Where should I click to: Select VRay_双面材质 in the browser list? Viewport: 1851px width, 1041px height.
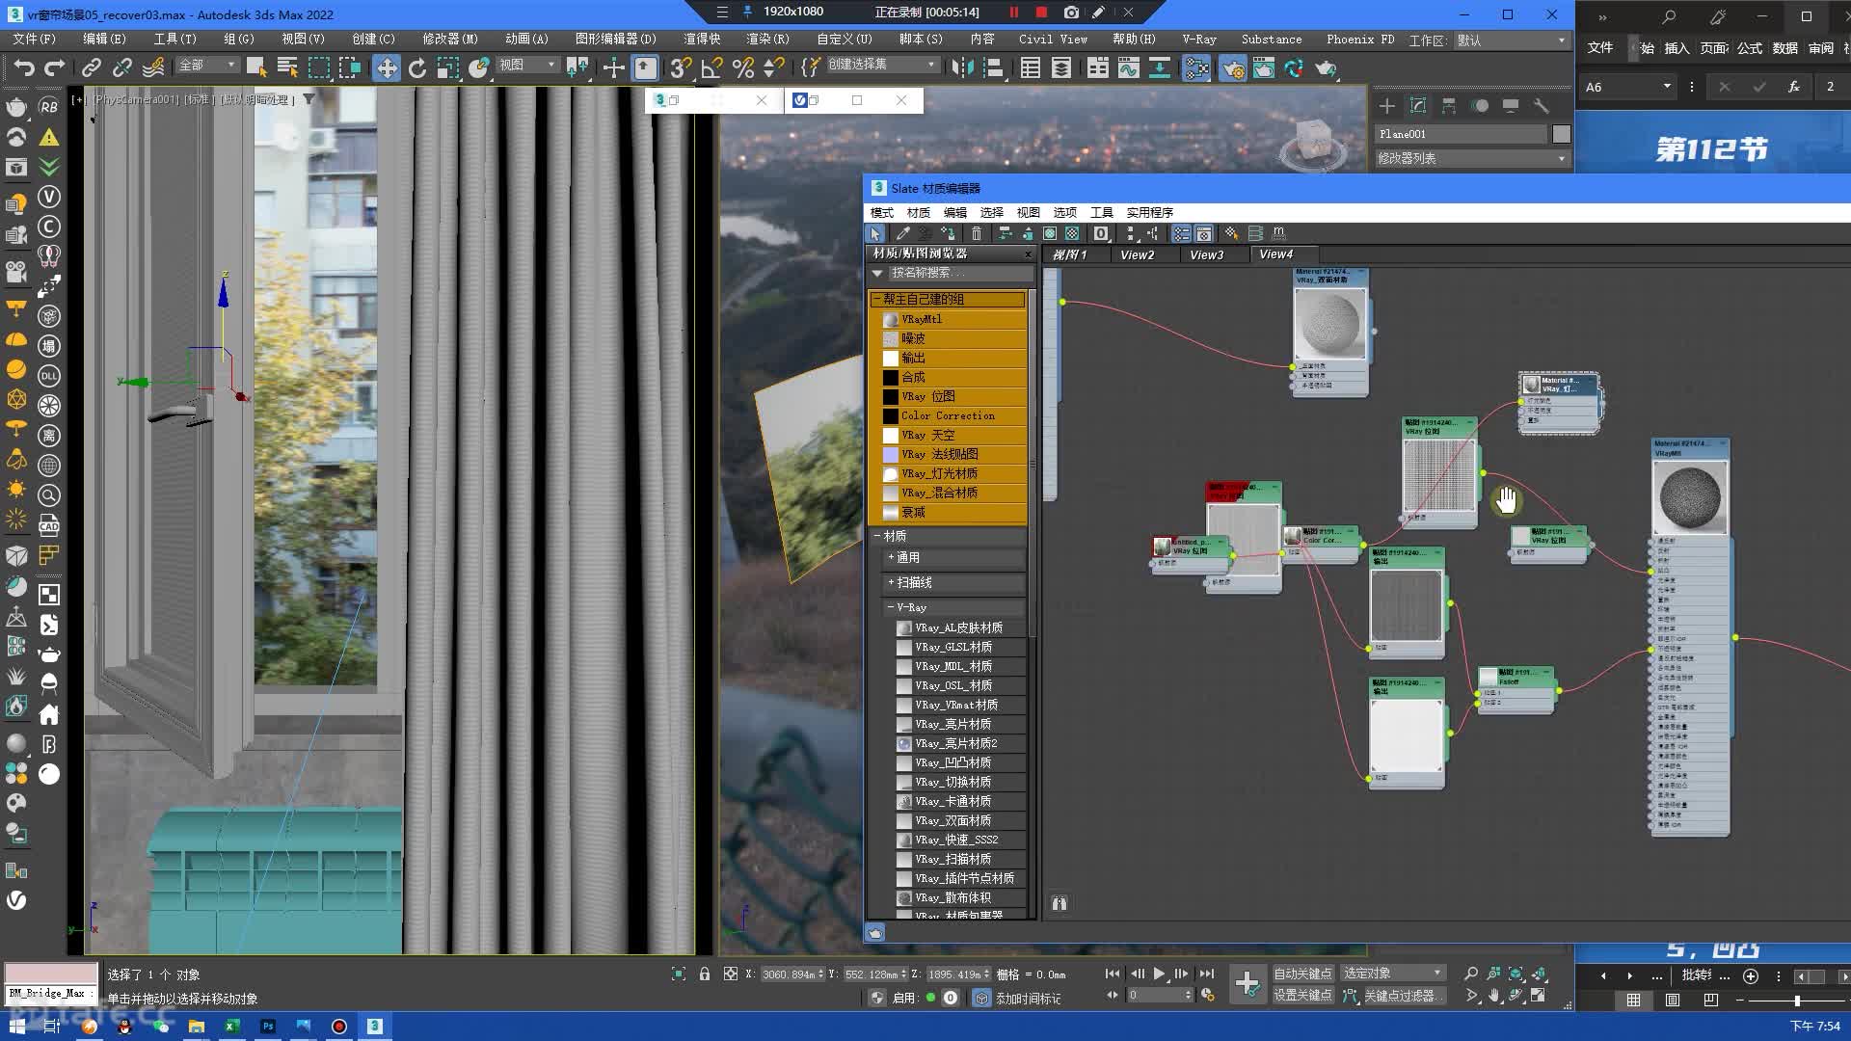(x=958, y=820)
